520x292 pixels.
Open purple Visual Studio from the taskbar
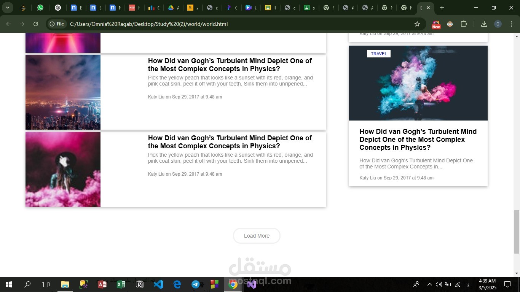(252, 284)
